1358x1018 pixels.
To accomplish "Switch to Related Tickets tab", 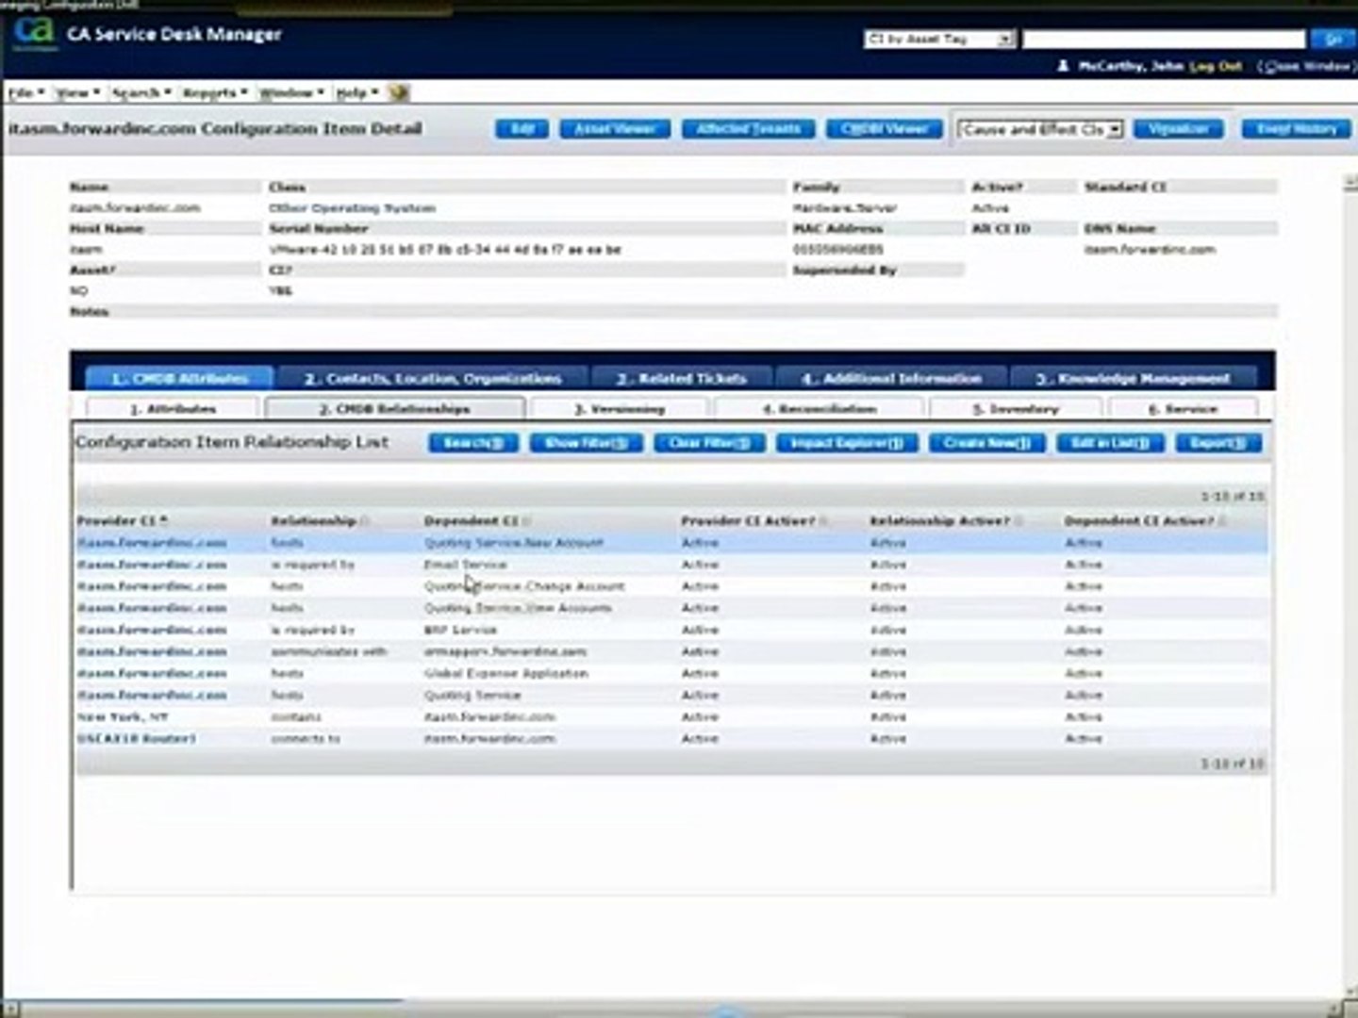I will pyautogui.click(x=681, y=378).
